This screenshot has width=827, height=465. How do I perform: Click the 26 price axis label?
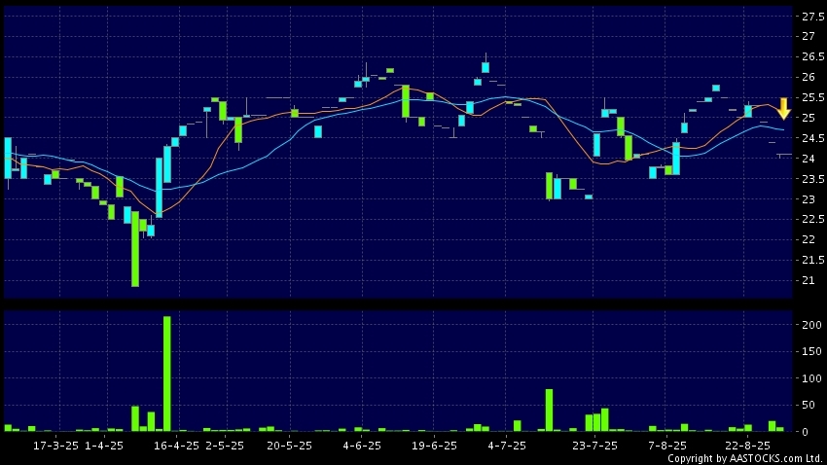[x=808, y=78]
